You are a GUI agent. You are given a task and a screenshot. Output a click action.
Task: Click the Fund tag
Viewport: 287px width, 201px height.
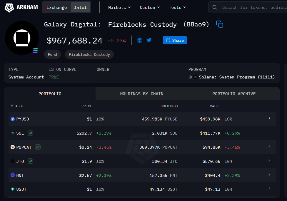pyautogui.click(x=52, y=54)
